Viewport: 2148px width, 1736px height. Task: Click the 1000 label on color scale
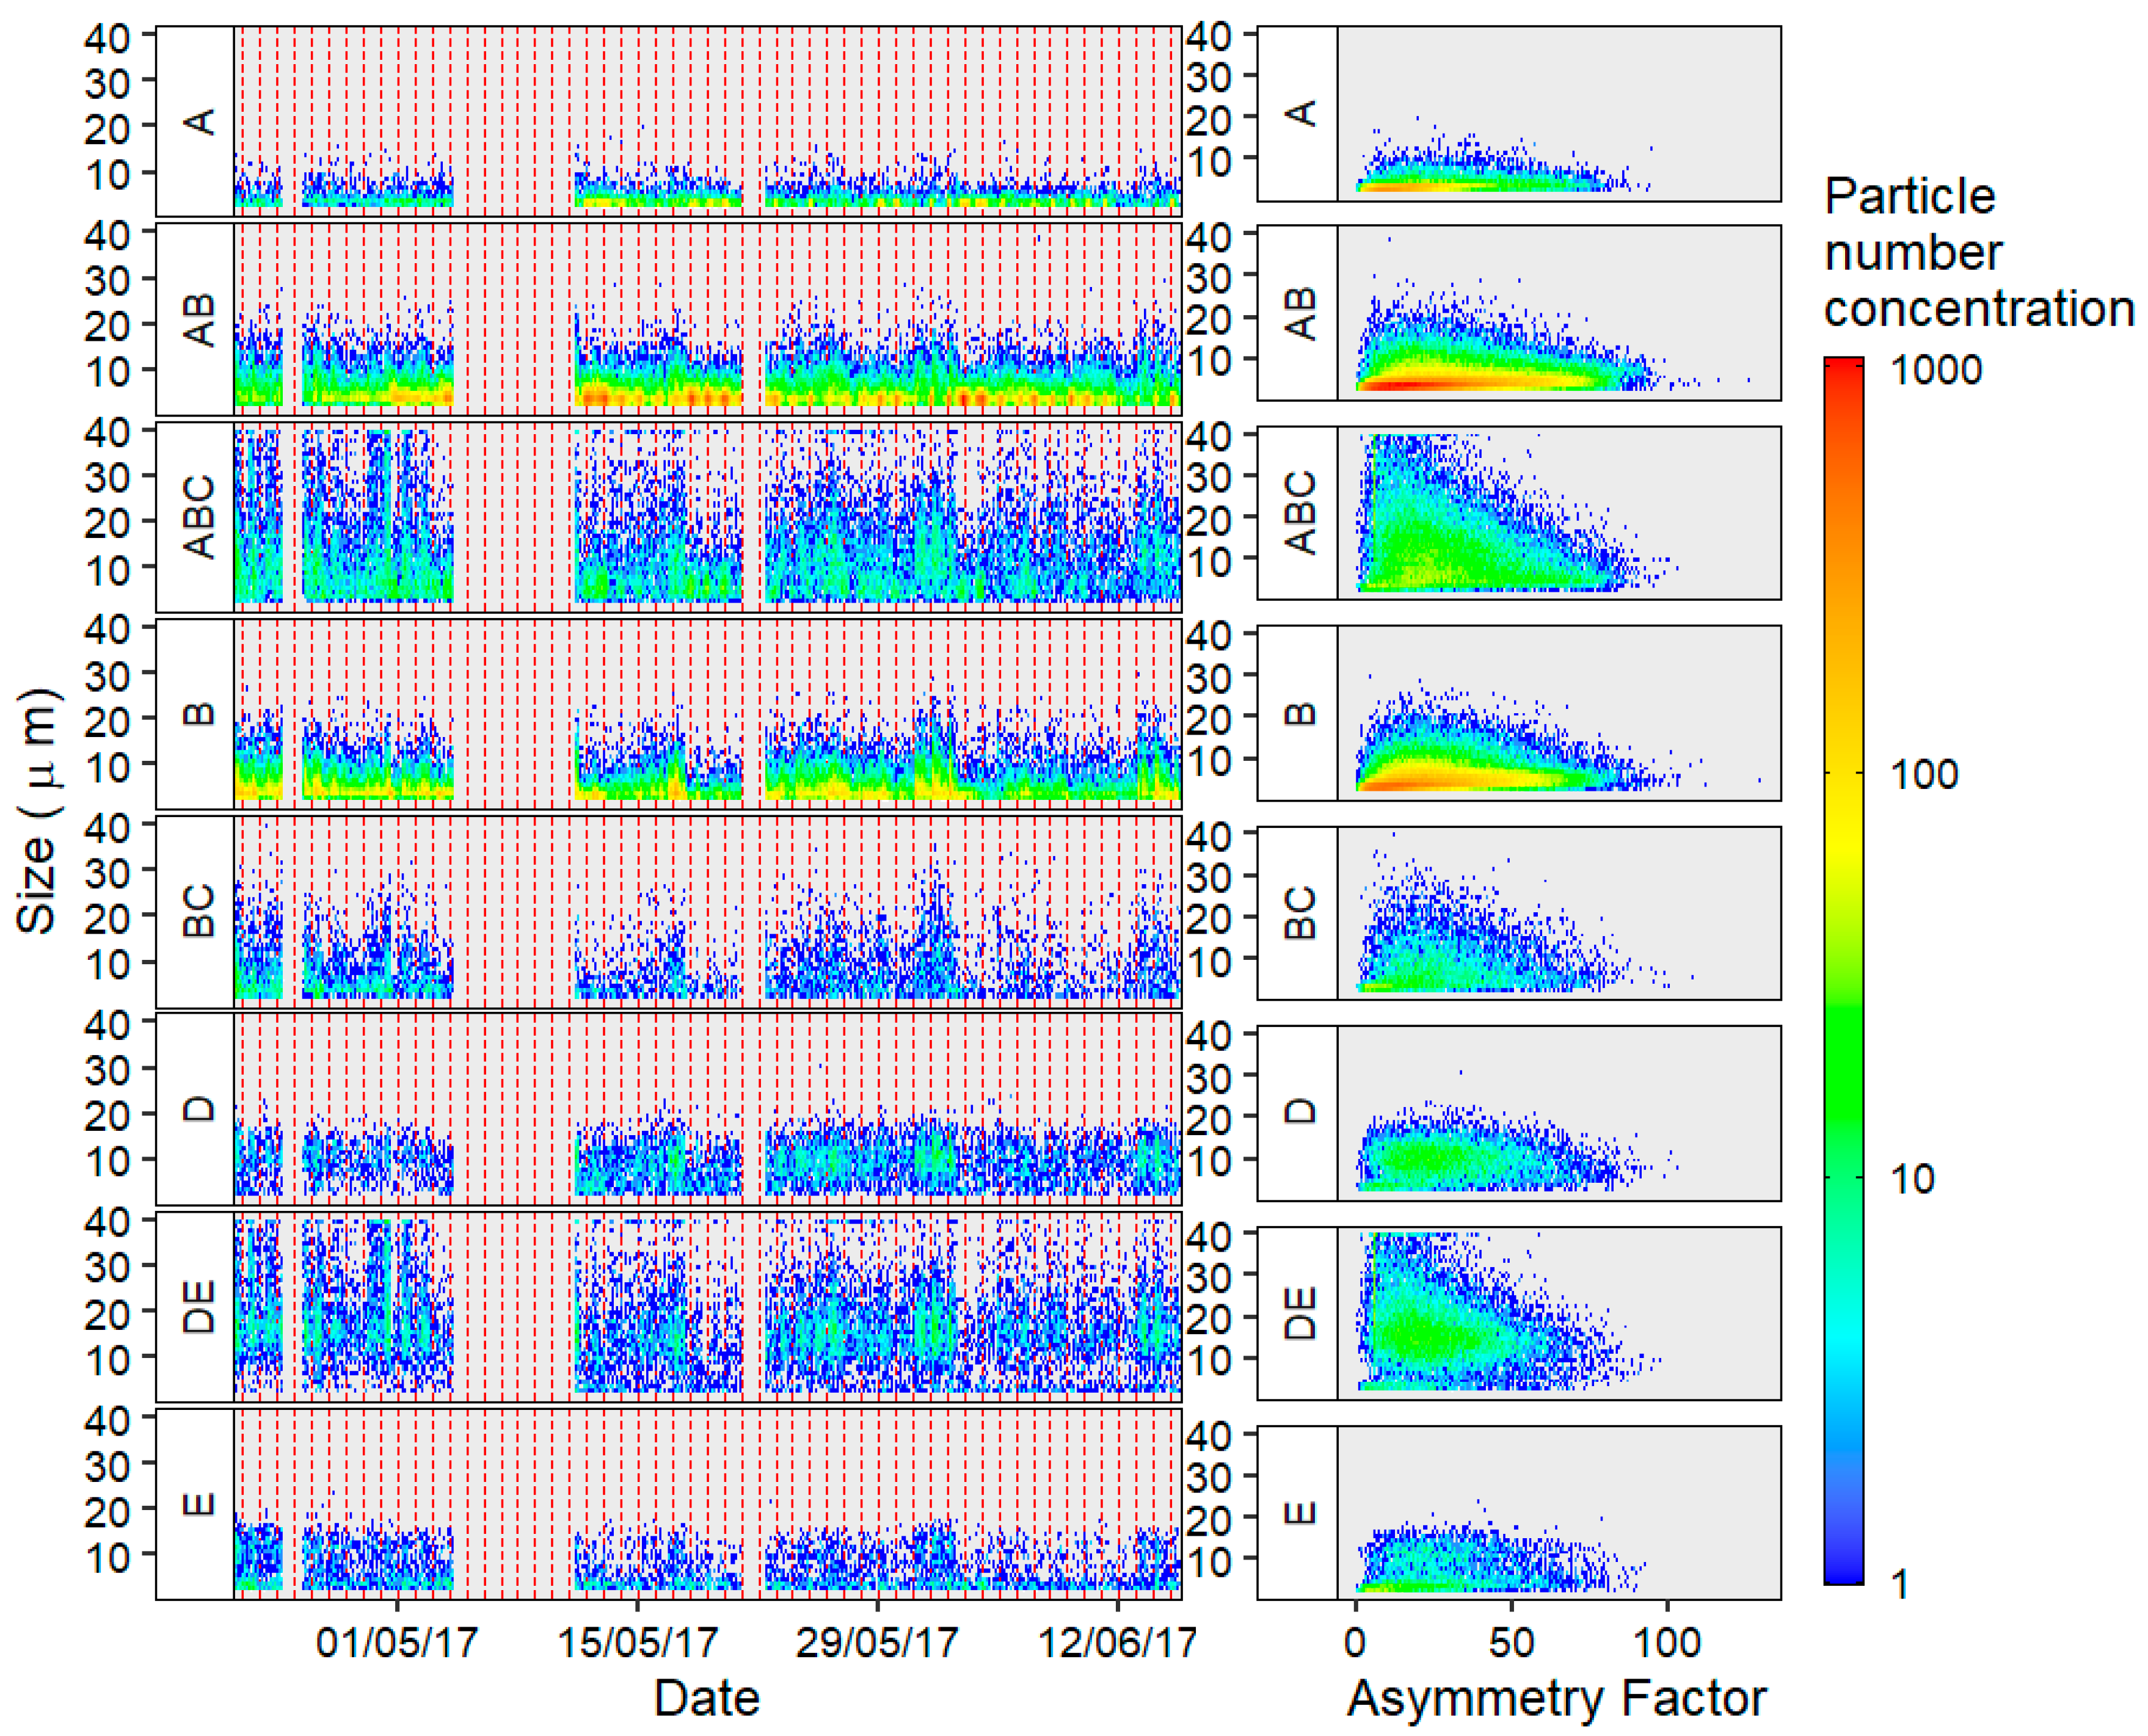click(x=1936, y=370)
